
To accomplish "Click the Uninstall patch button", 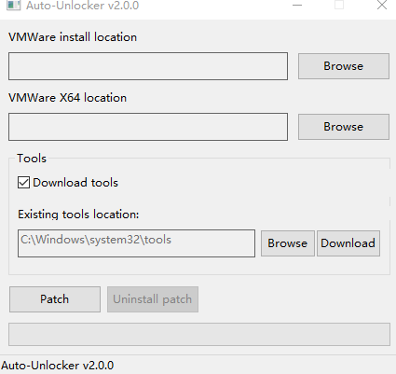I will point(153,299).
